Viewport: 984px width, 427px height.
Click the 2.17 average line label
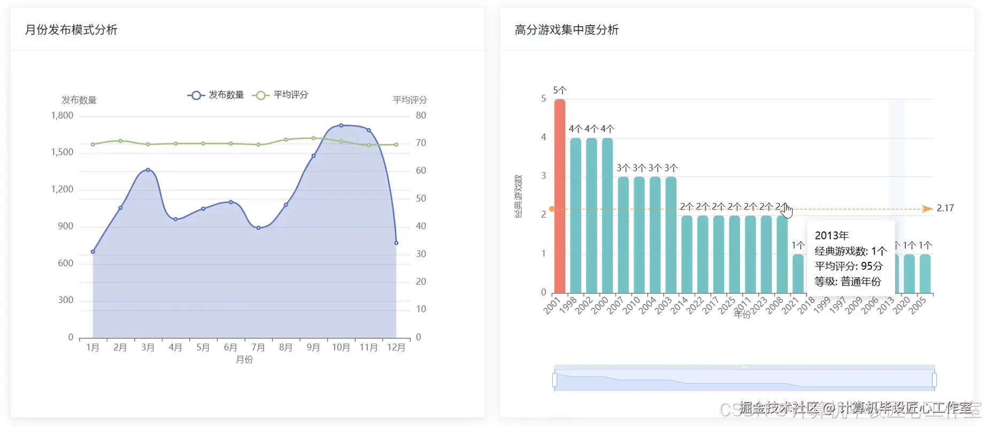(945, 208)
